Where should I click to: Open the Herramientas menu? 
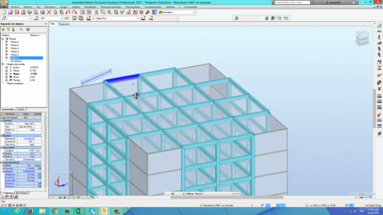[133, 7]
